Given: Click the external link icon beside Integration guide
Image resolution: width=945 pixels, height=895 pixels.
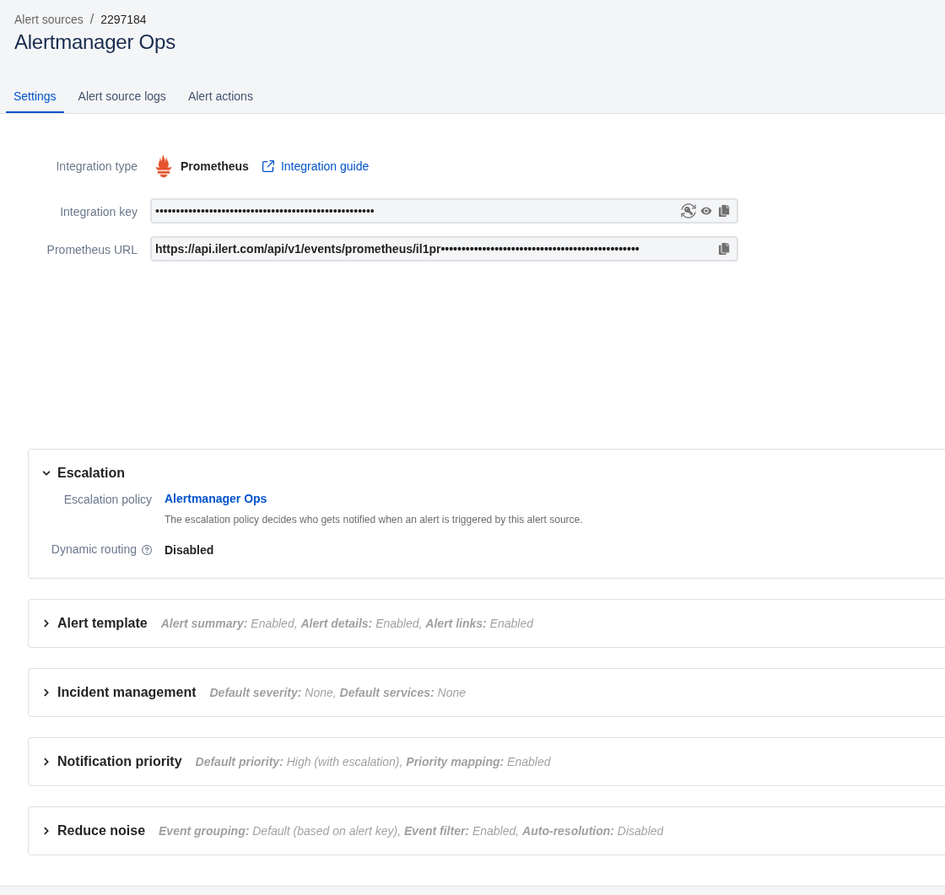Looking at the screenshot, I should pos(268,166).
